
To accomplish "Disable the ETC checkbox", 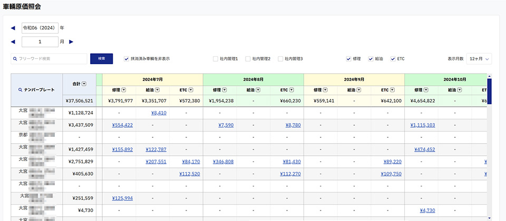I will (393, 59).
